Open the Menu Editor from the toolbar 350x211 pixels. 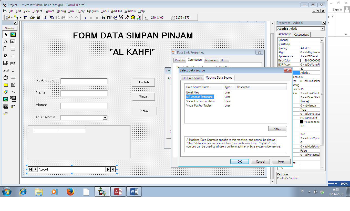25,17
